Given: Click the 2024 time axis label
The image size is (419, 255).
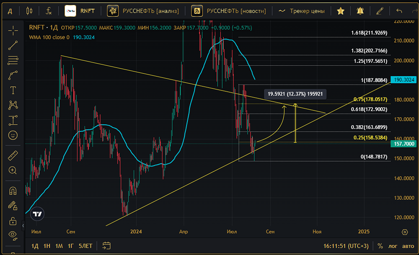Looking at the screenshot, I should pyautogui.click(x=136, y=232).
